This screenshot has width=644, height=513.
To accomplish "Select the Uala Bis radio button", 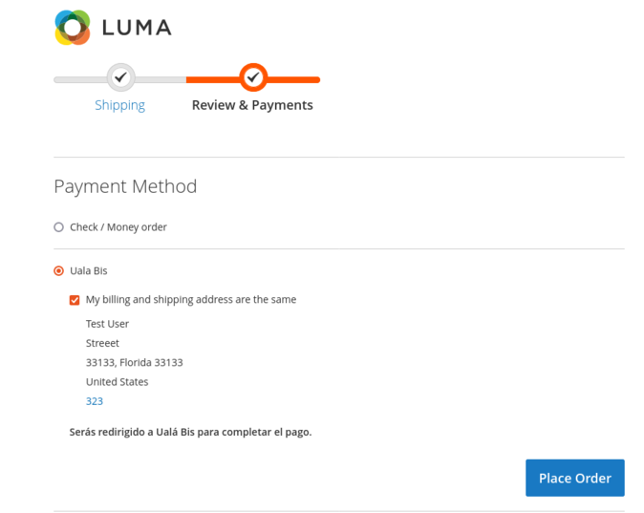I will click(x=58, y=271).
